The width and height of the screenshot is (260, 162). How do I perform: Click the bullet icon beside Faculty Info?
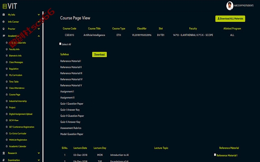point(6,49)
